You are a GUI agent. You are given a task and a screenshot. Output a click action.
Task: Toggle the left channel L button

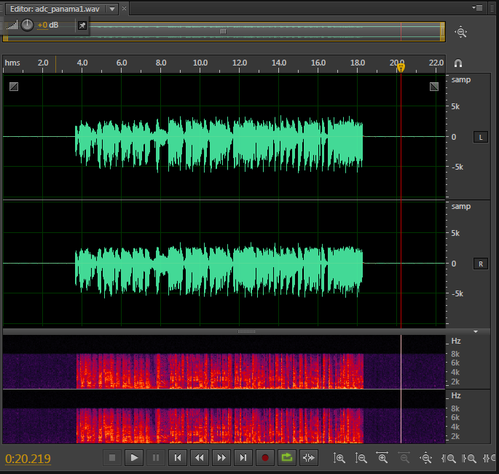tap(481, 137)
